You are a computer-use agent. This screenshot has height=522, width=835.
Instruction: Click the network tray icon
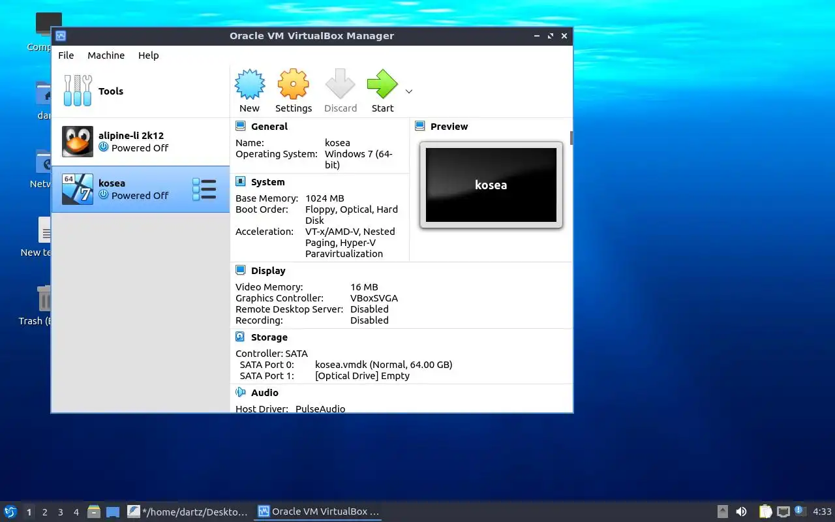coord(783,512)
